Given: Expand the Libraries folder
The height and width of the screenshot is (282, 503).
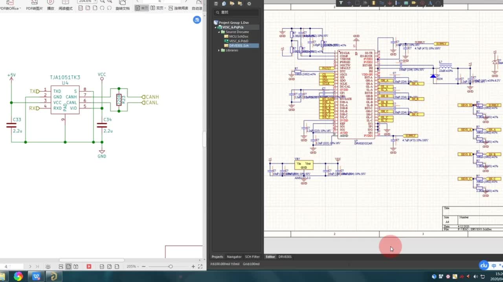Looking at the screenshot, I should [219, 50].
